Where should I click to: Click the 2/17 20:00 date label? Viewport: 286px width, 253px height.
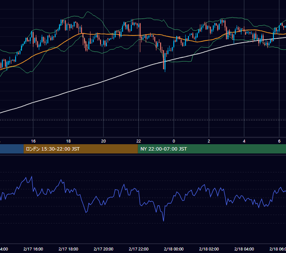(103, 249)
